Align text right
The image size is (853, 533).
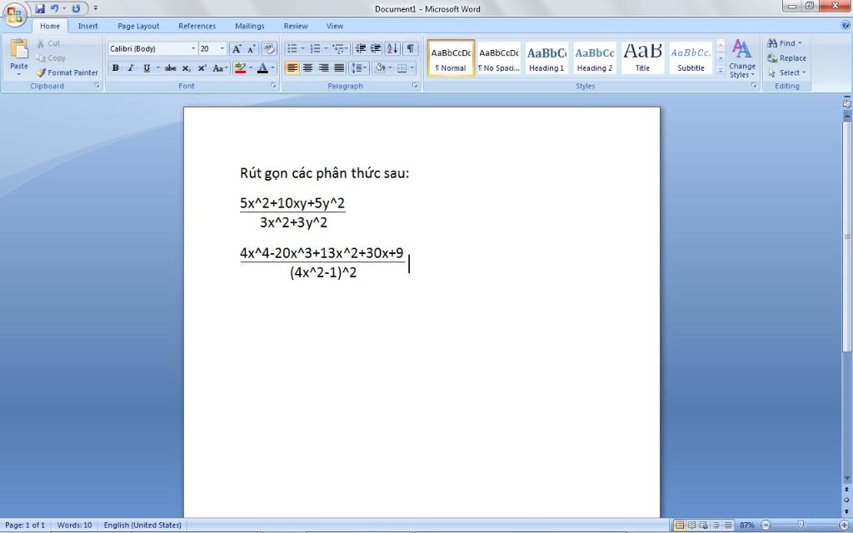click(x=324, y=68)
